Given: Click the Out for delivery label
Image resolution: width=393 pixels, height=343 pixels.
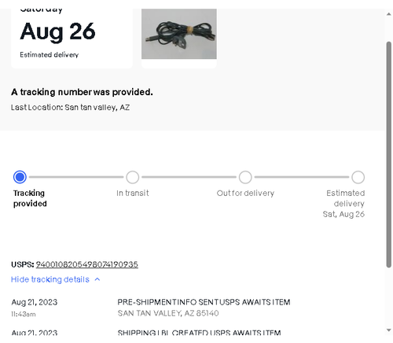Looking at the screenshot, I should pos(245,194).
